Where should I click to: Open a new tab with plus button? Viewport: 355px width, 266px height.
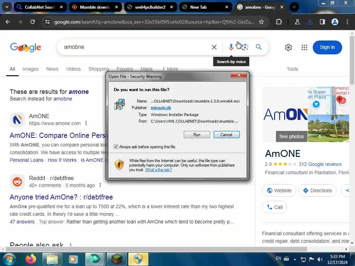pyautogui.click(x=294, y=7)
